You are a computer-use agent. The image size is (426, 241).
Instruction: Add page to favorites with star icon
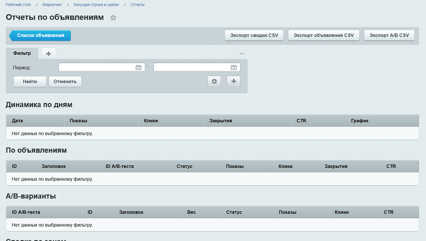[x=113, y=18]
